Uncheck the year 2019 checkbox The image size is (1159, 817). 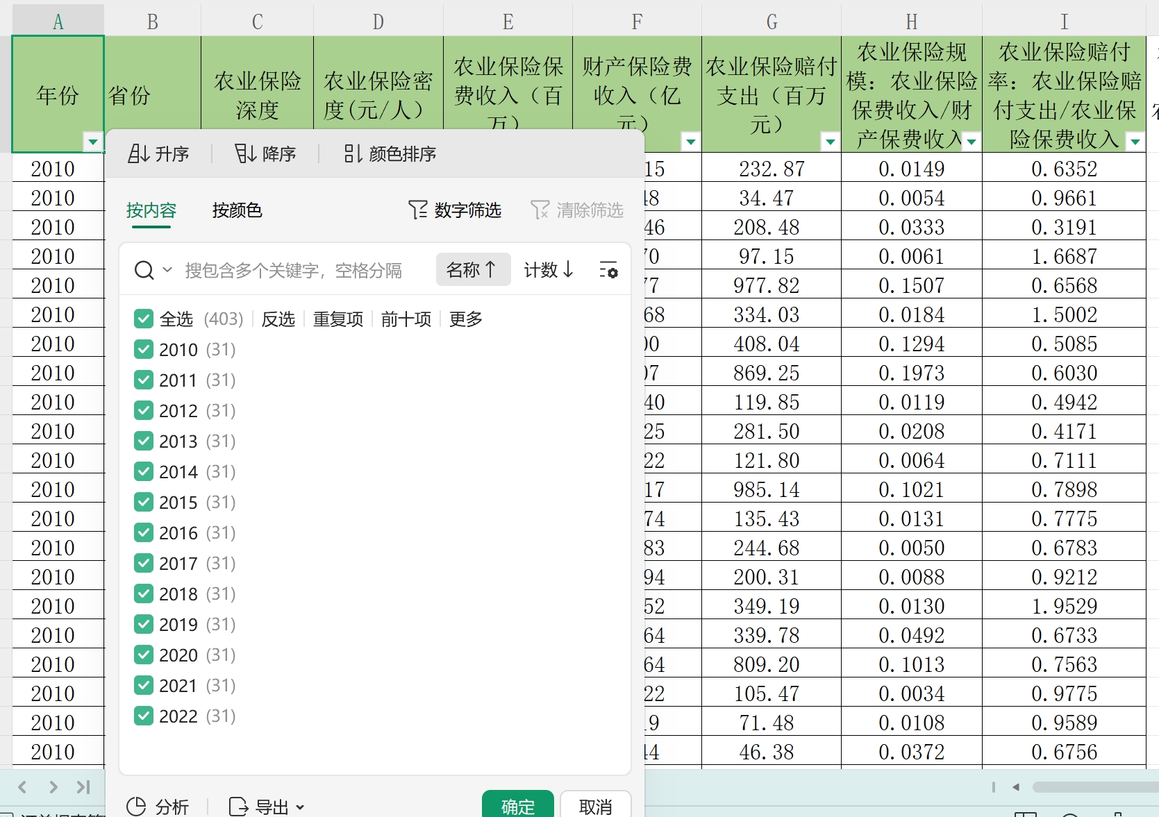coord(144,624)
